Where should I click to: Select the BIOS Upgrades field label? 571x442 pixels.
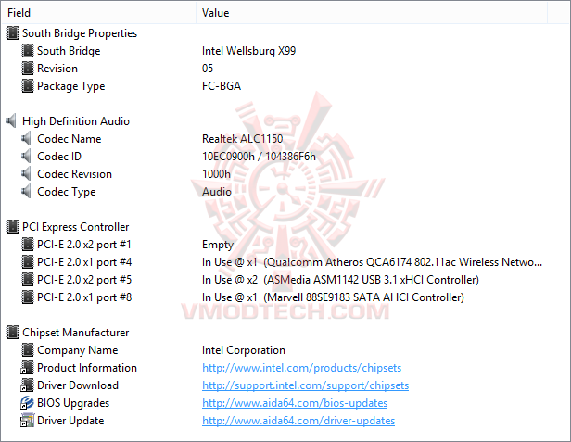tap(73, 403)
